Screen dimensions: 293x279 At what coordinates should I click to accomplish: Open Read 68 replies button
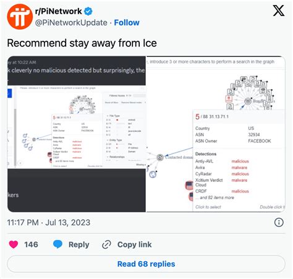point(146,264)
